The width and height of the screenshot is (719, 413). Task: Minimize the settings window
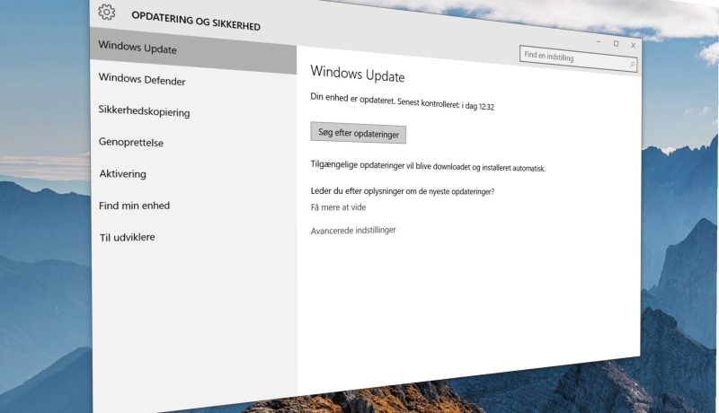point(599,41)
